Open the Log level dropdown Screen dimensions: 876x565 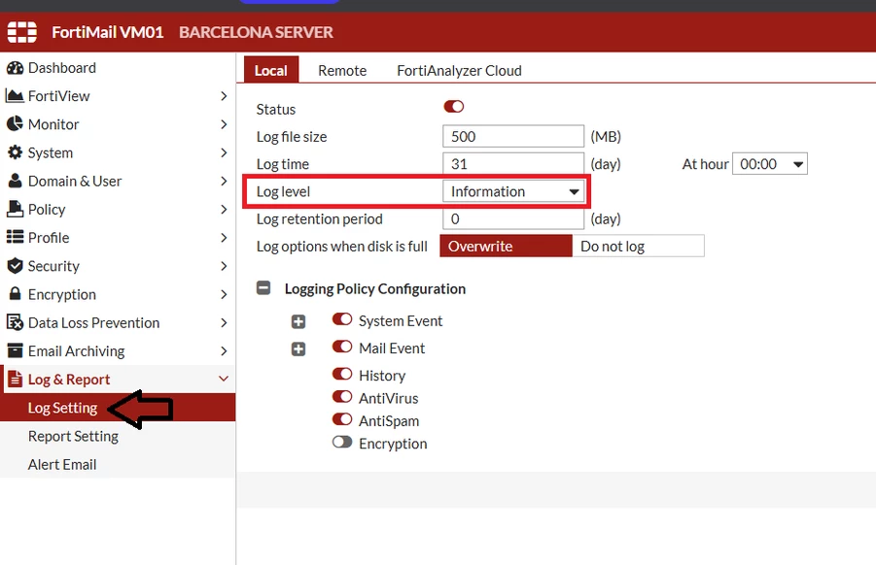(513, 191)
